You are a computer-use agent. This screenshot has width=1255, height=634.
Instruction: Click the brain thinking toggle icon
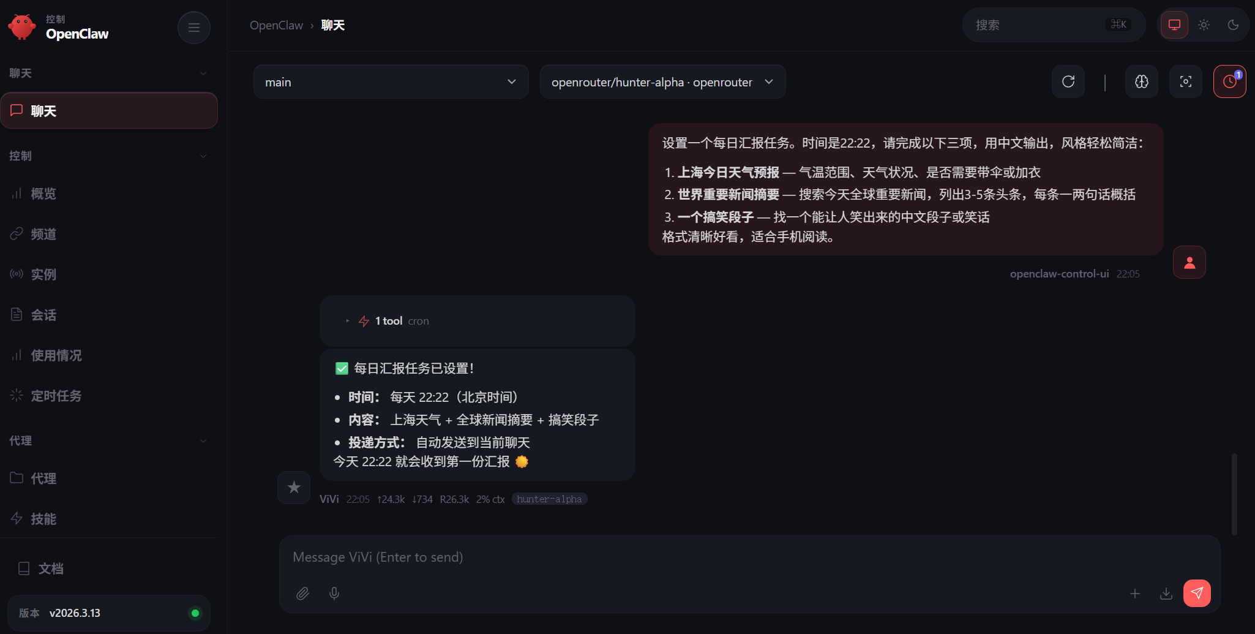coord(1142,81)
